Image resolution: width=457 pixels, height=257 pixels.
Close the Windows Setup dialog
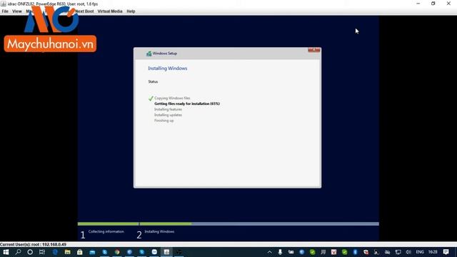click(314, 50)
